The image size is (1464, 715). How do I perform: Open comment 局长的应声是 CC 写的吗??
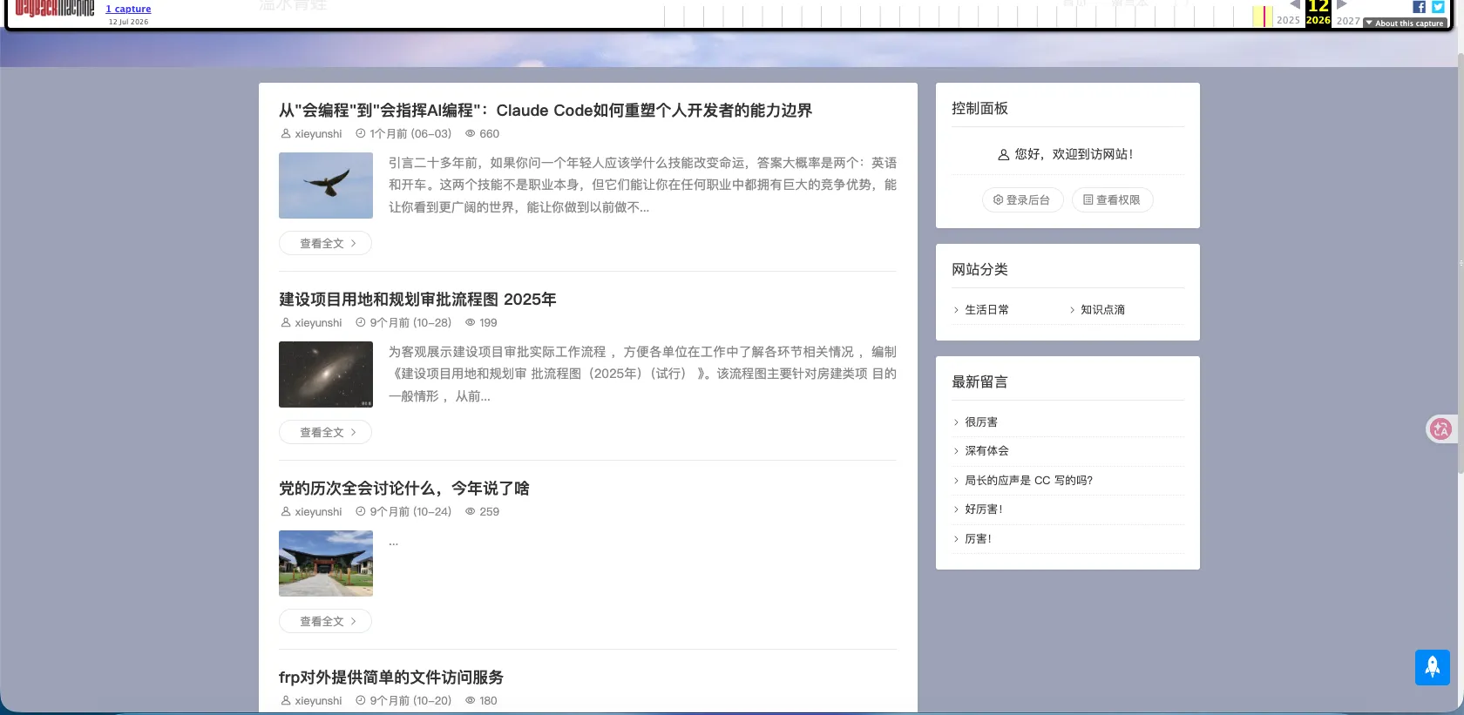(x=1028, y=481)
